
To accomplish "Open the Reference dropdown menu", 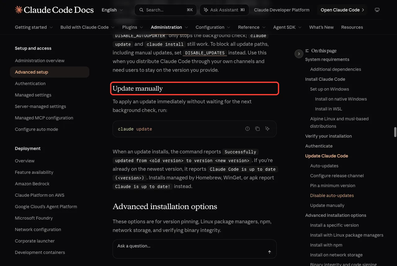I will coord(252,27).
